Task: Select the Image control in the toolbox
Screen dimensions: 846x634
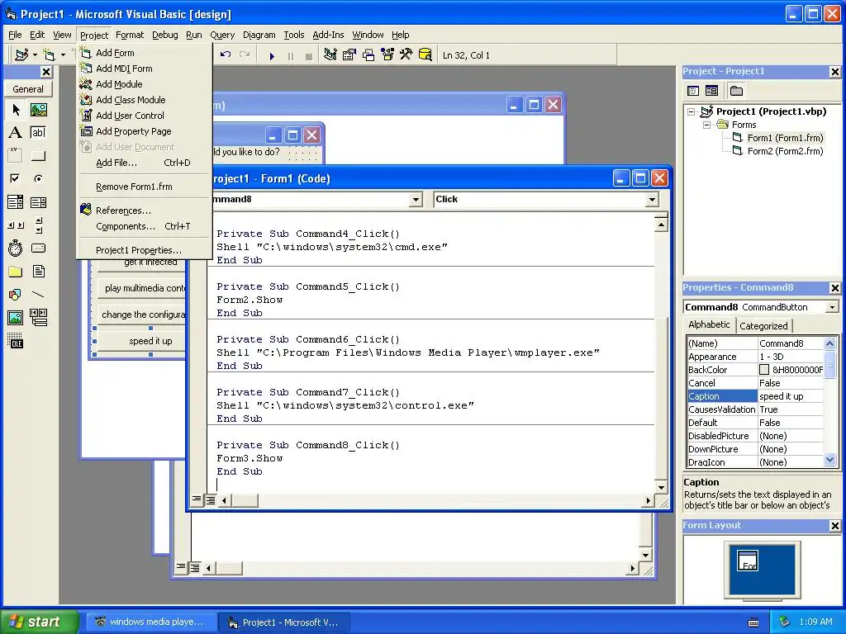Action: (x=16, y=318)
